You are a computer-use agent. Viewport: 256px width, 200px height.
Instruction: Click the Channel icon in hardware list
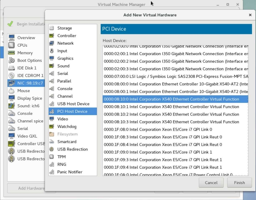point(52,96)
